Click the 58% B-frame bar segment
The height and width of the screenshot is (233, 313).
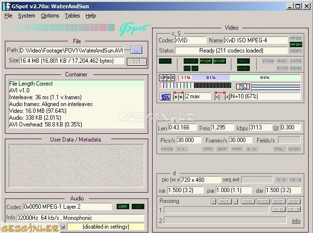tap(265, 77)
